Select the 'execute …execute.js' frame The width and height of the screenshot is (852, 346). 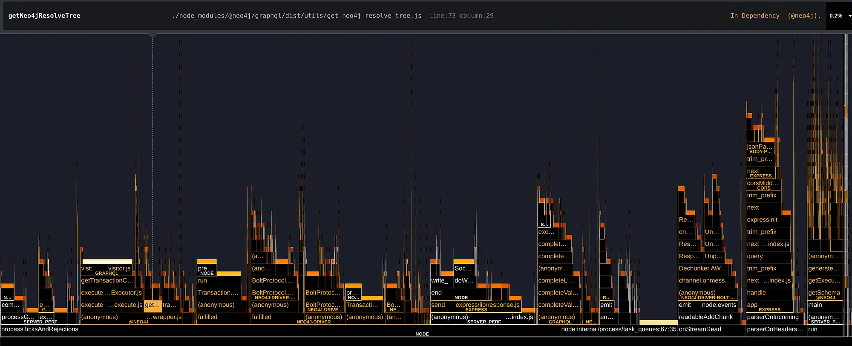[112, 306]
